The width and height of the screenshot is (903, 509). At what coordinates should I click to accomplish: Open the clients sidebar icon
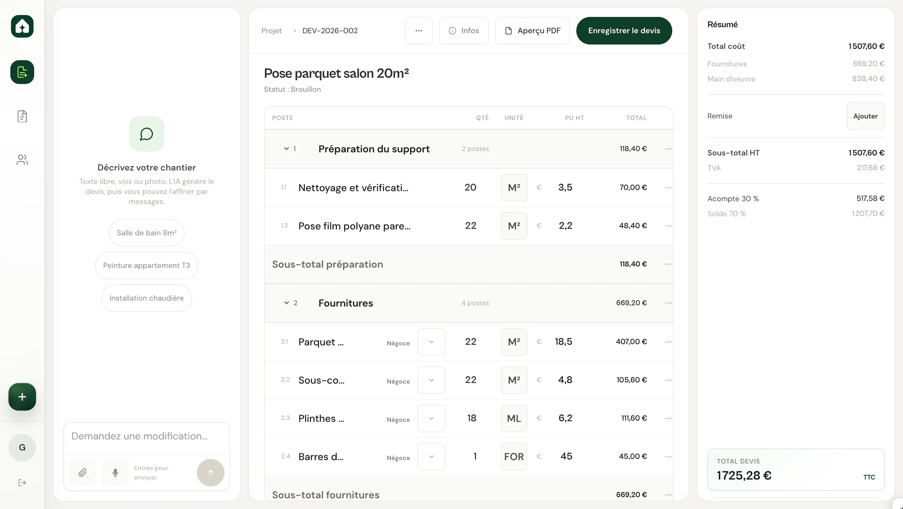(22, 160)
